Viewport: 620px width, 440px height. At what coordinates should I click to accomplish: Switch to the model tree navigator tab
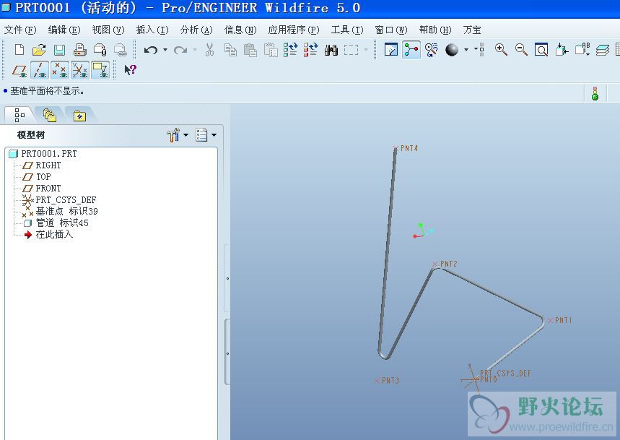tap(19, 115)
